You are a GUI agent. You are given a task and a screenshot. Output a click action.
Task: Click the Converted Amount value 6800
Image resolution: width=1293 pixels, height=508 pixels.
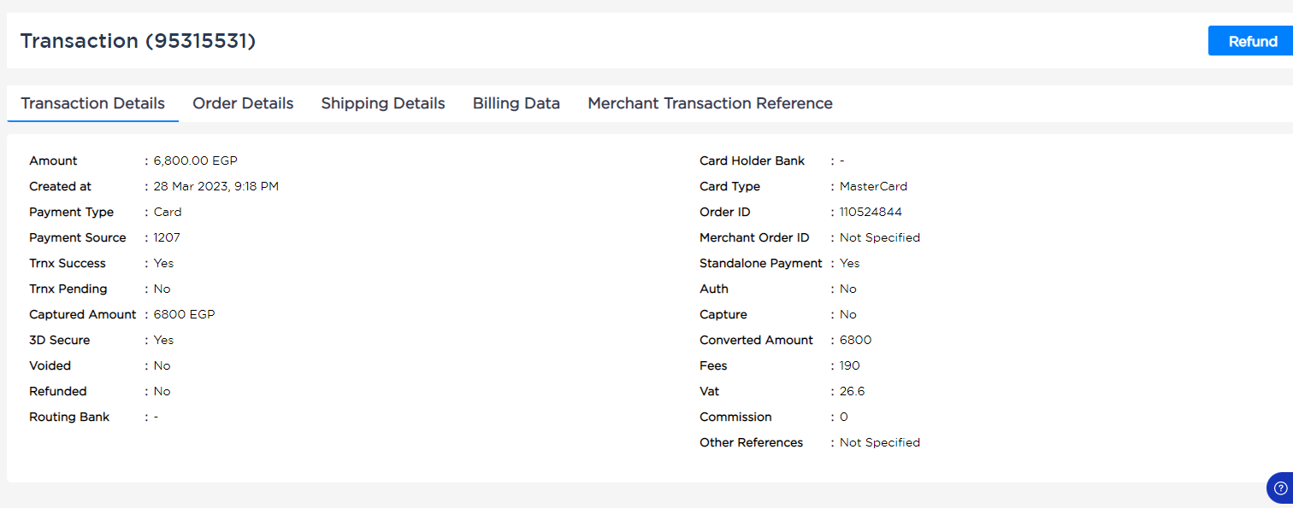point(856,340)
